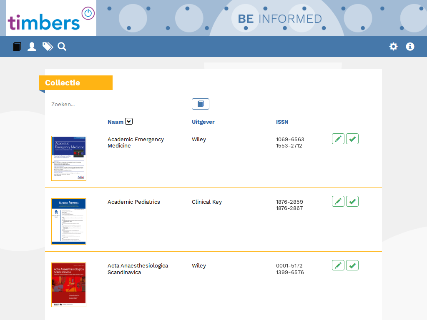Click the search magnifier icon in navbar
427x320 pixels.
click(x=62, y=47)
